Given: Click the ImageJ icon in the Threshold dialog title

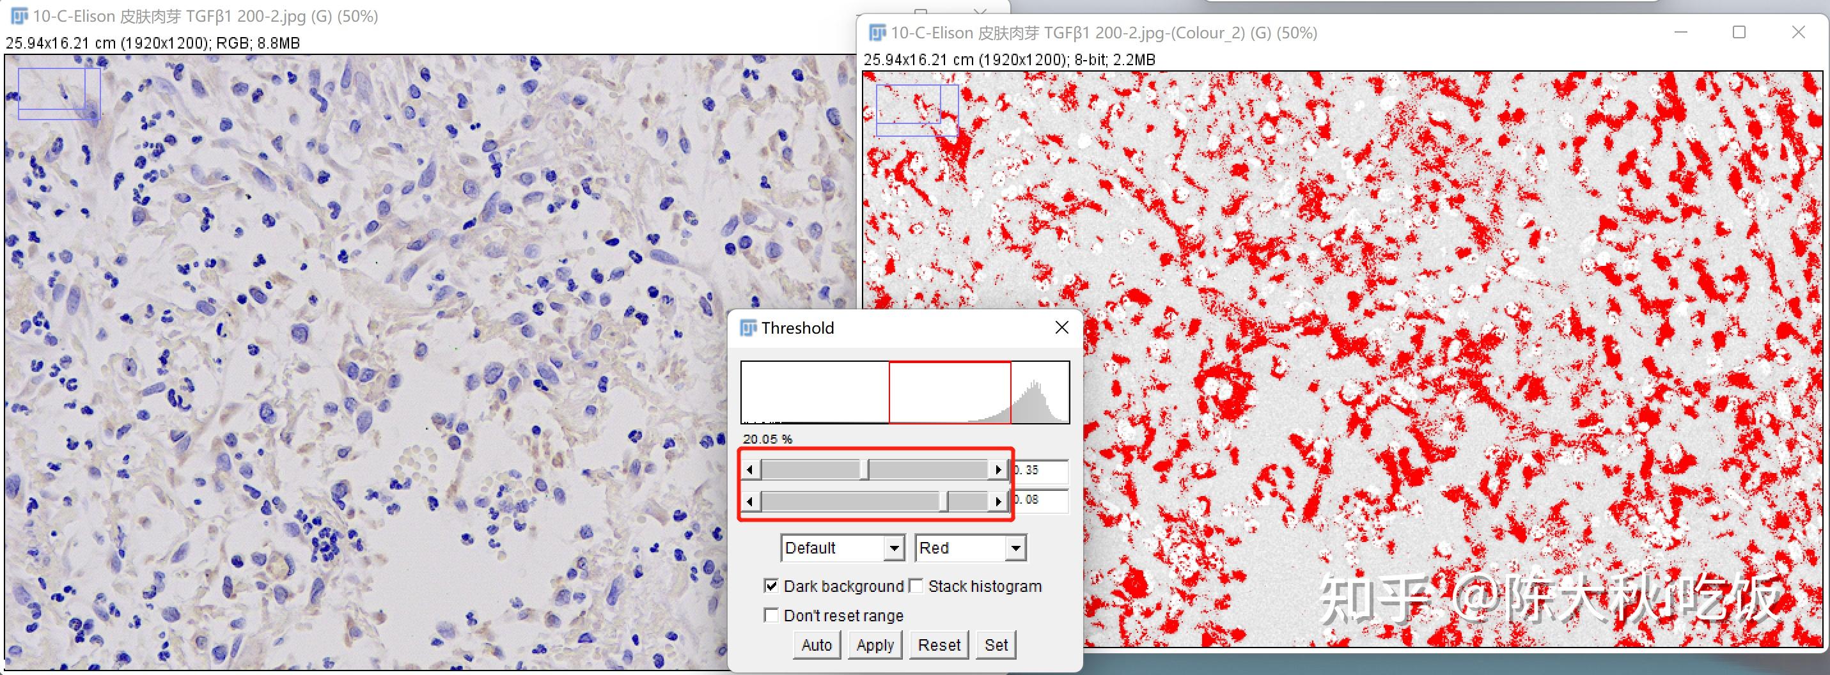Looking at the screenshot, I should pos(749,327).
